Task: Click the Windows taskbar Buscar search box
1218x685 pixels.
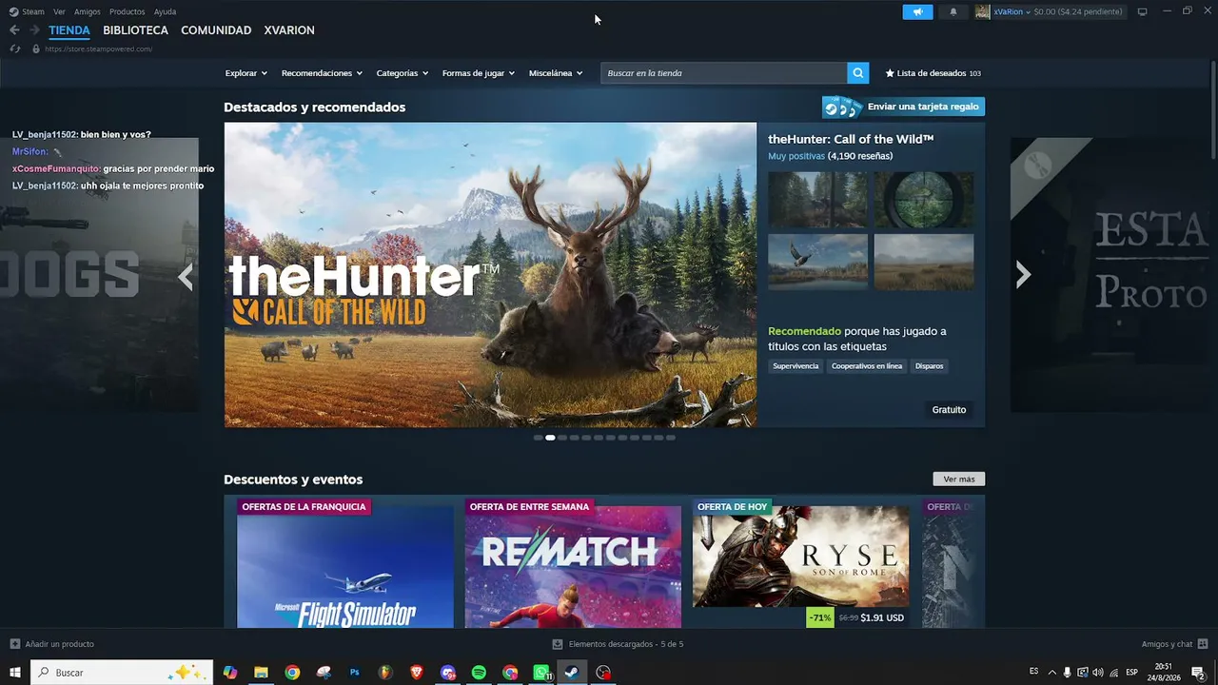Action: click(123, 673)
